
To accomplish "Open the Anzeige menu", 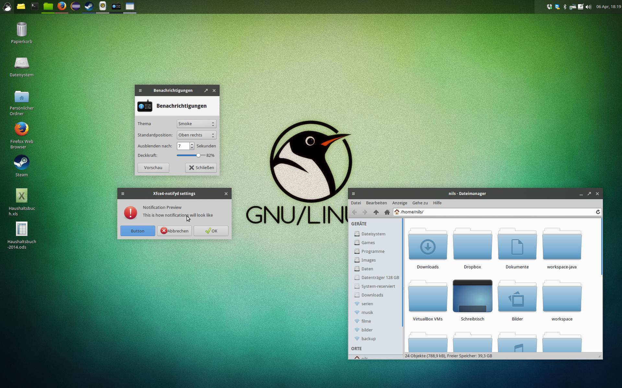I will pos(399,203).
